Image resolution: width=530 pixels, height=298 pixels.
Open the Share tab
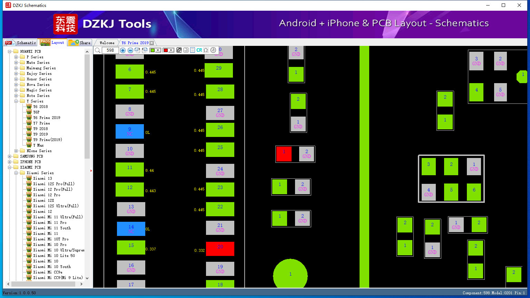coord(79,43)
